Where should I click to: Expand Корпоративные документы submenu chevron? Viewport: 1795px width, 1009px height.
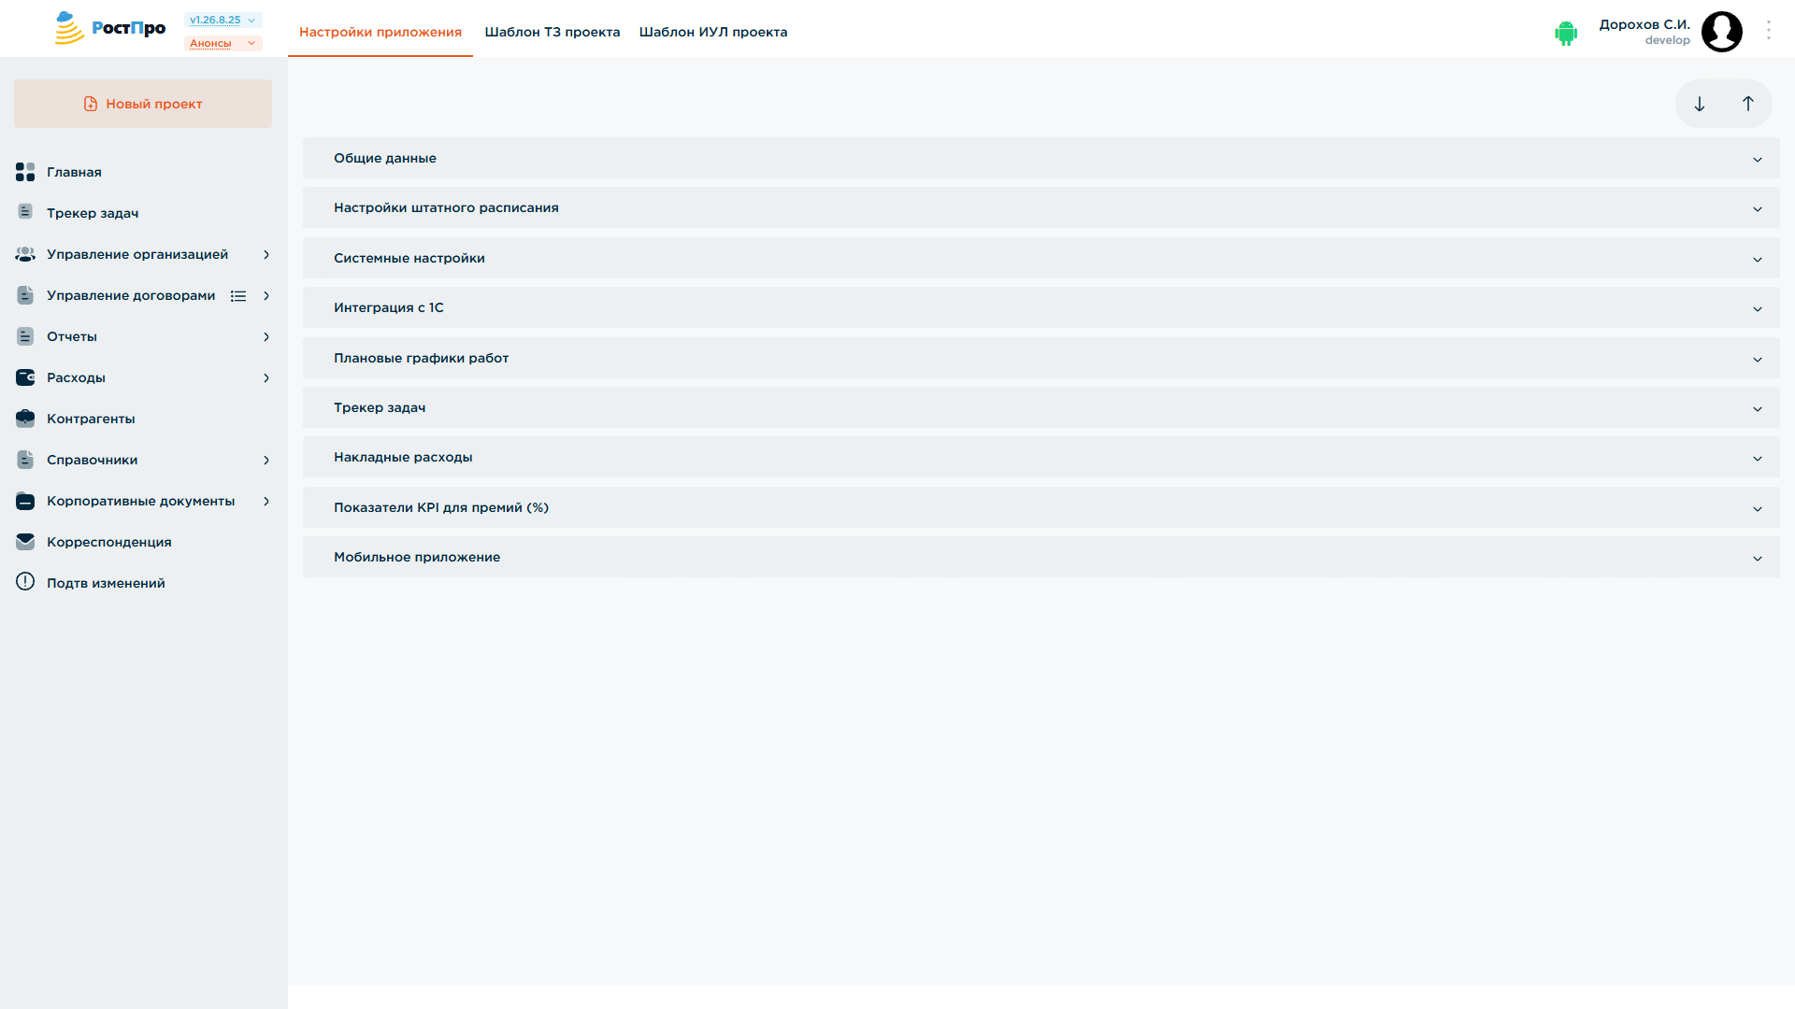pos(266,501)
